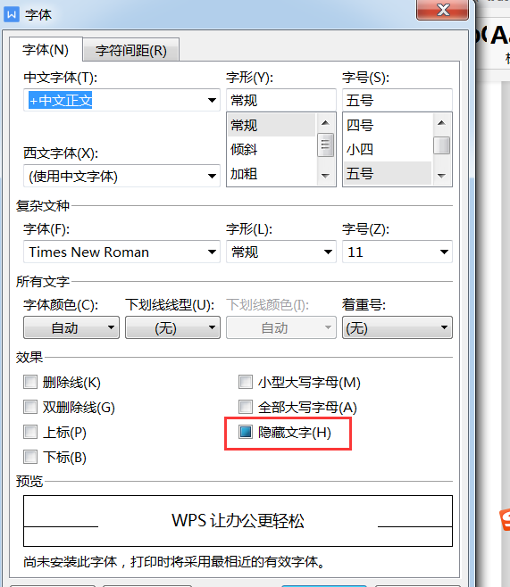Viewport: 510px width, 587px height.
Task: Click the 字号 list scroll down arrow
Action: point(441,176)
